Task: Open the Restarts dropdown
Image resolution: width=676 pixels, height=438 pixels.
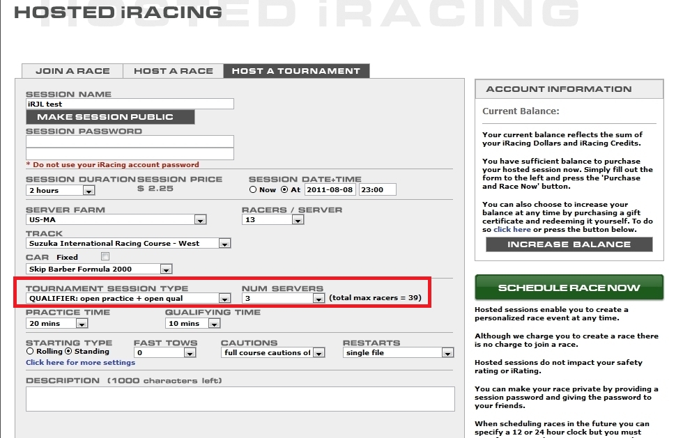Action: [399, 353]
